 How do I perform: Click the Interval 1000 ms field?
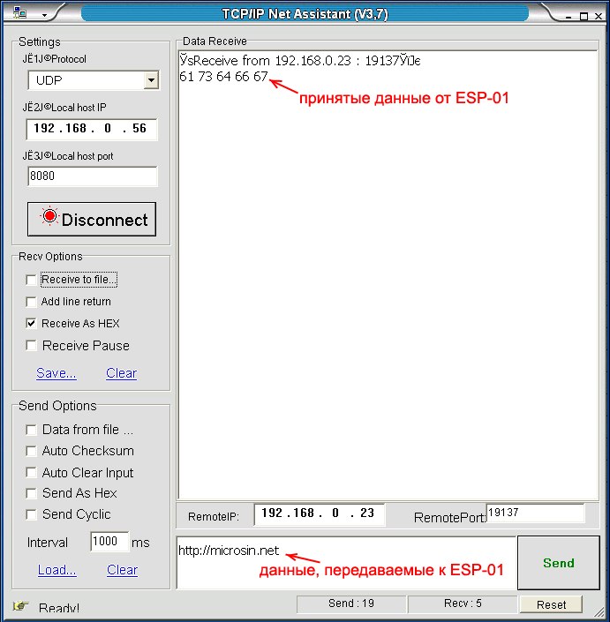(109, 542)
